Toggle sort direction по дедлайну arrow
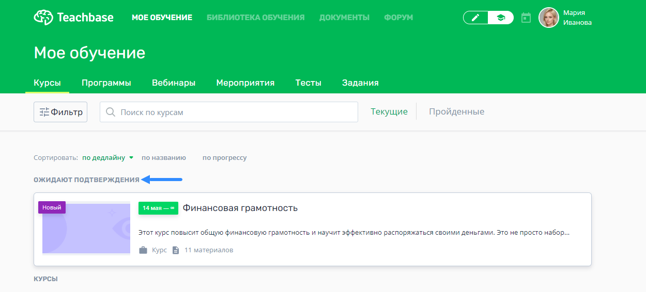This screenshot has width=646, height=292. click(x=131, y=158)
